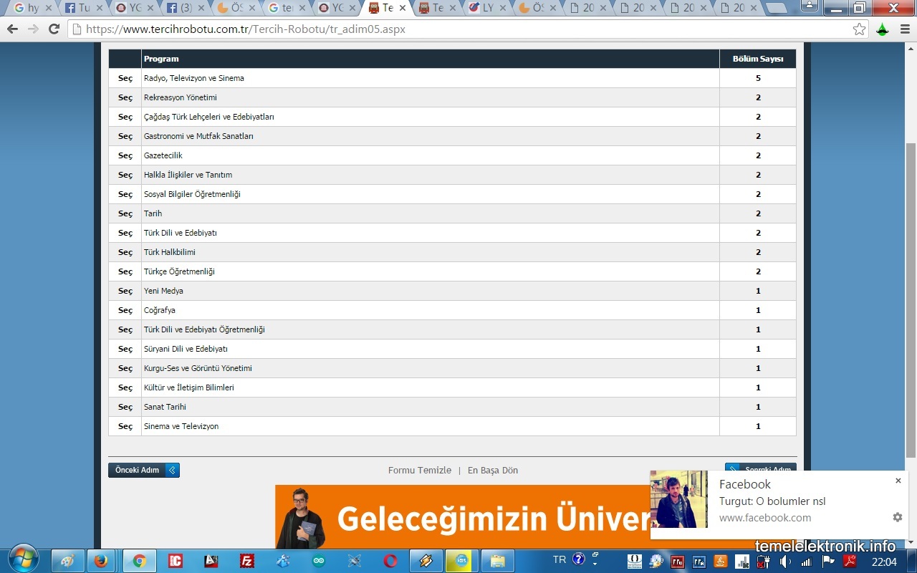Open Firefox from the taskbar
Viewport: 917px width, 573px height.
[101, 561]
